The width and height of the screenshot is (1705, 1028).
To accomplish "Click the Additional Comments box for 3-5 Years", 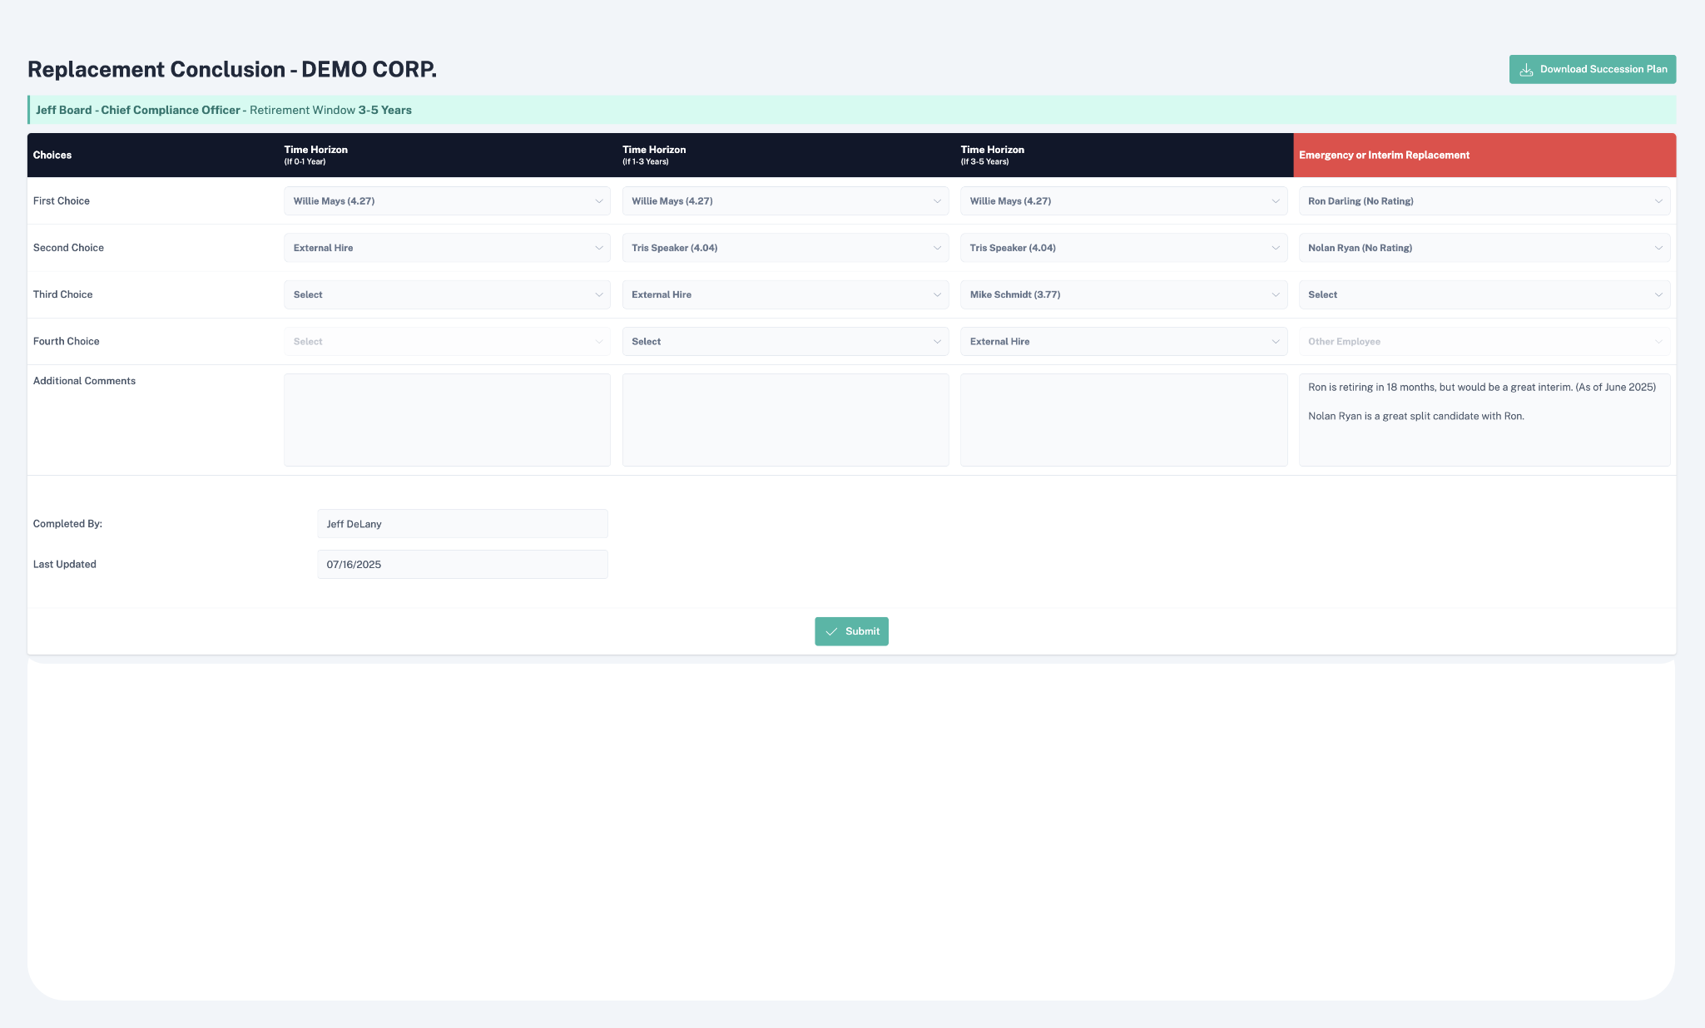I will coord(1123,420).
